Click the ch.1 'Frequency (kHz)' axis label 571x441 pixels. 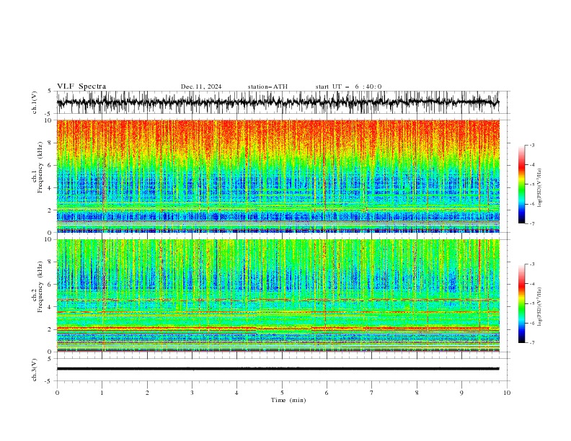[40, 167]
